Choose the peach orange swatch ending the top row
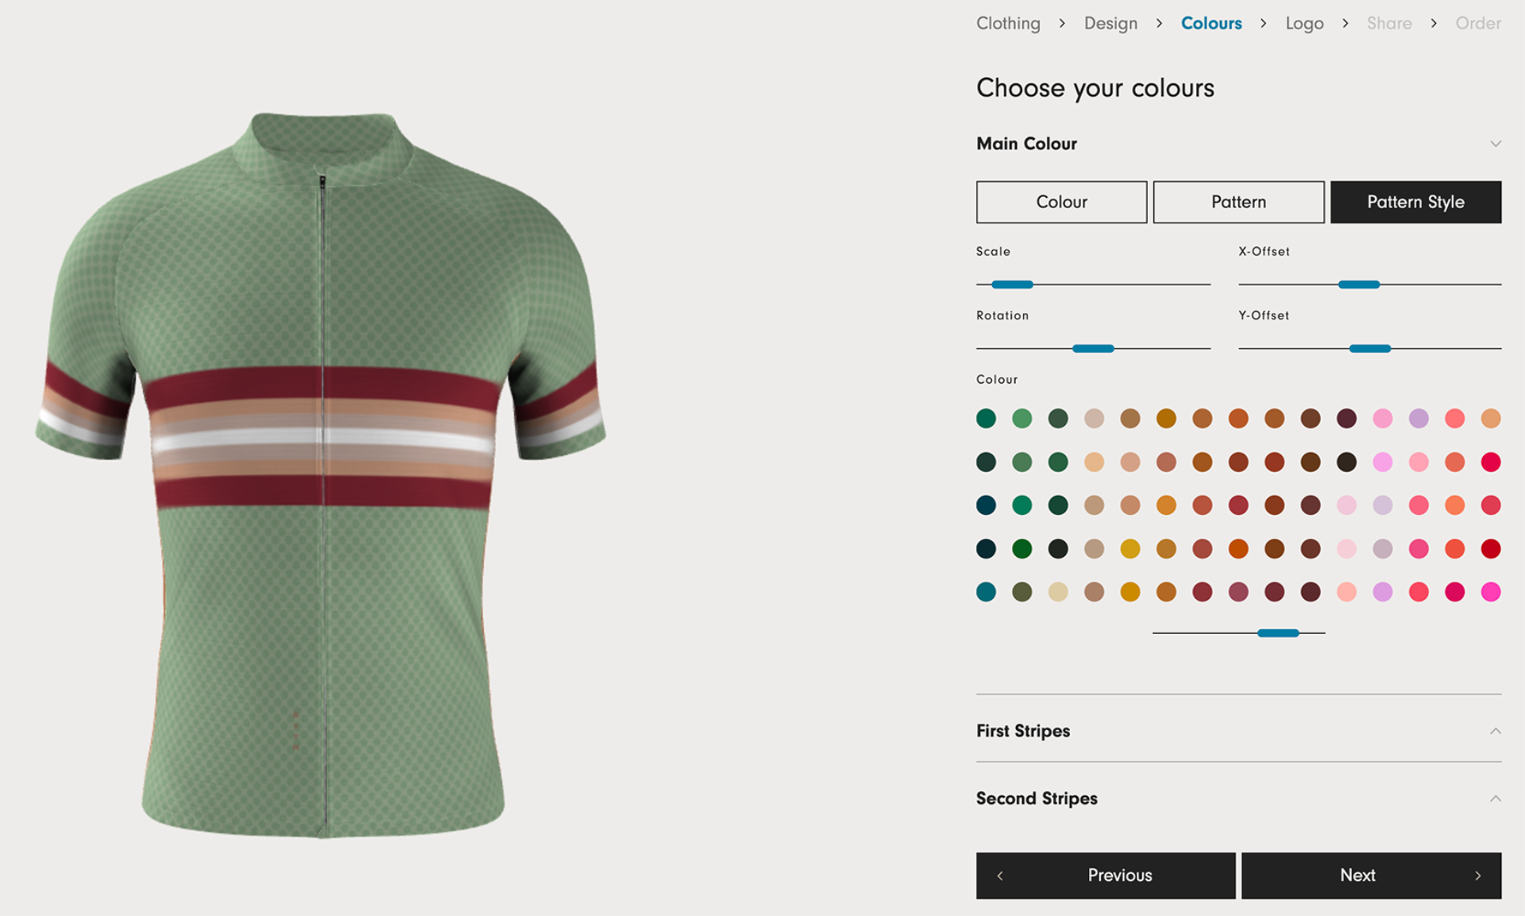 [1490, 419]
